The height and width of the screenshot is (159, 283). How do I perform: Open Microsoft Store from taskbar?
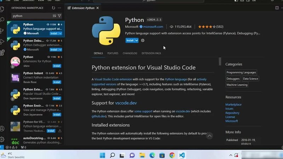click(x=162, y=155)
